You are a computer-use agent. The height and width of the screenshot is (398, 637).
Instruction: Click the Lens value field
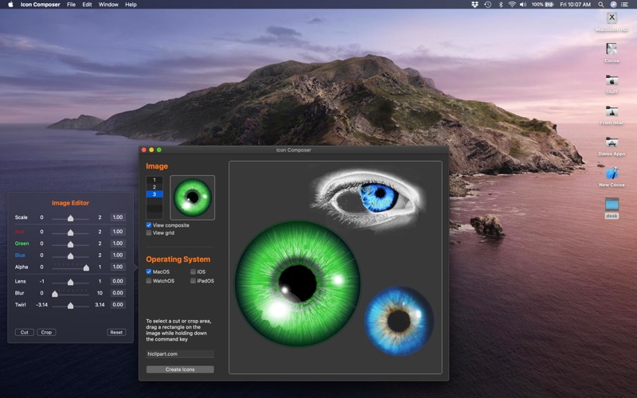tap(118, 281)
